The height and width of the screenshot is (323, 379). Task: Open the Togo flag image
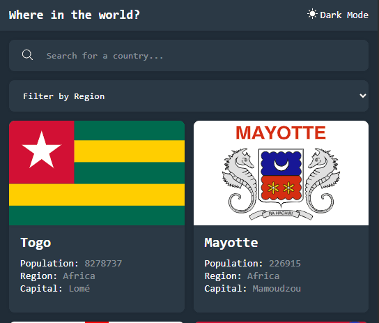[97, 173]
